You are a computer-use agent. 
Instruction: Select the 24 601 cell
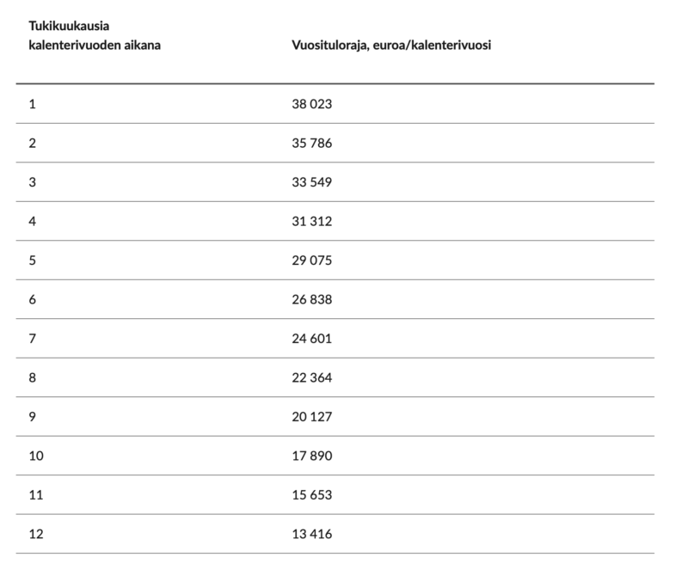pos(311,339)
